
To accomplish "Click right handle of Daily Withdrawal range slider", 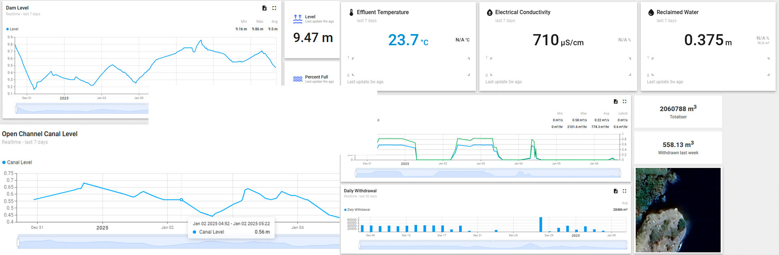I will tap(627, 245).
